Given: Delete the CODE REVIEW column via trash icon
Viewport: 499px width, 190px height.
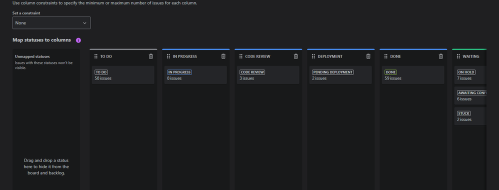Looking at the screenshot, I should click(295, 56).
